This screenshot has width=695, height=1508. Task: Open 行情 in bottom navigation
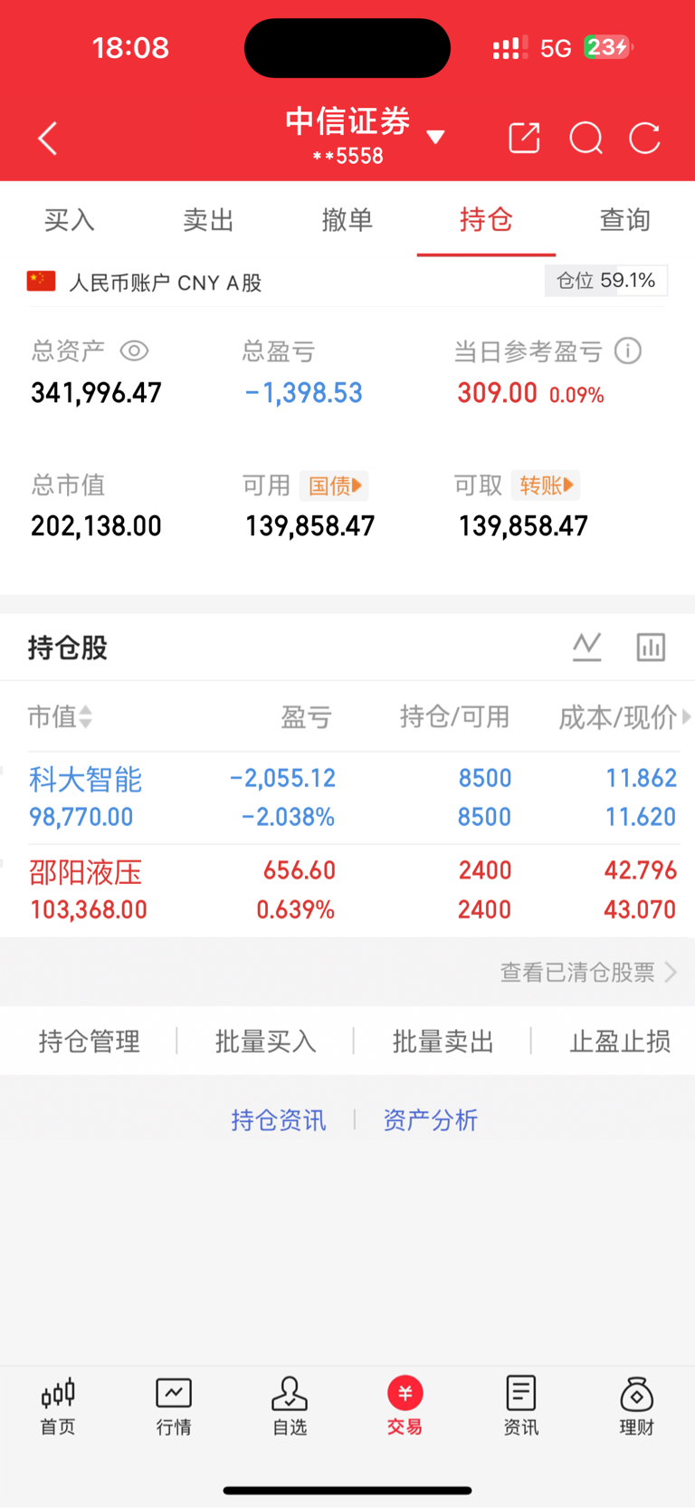point(174,1407)
